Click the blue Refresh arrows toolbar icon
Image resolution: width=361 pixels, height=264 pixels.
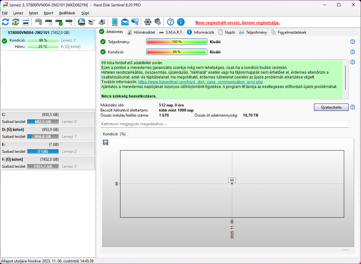(5, 22)
